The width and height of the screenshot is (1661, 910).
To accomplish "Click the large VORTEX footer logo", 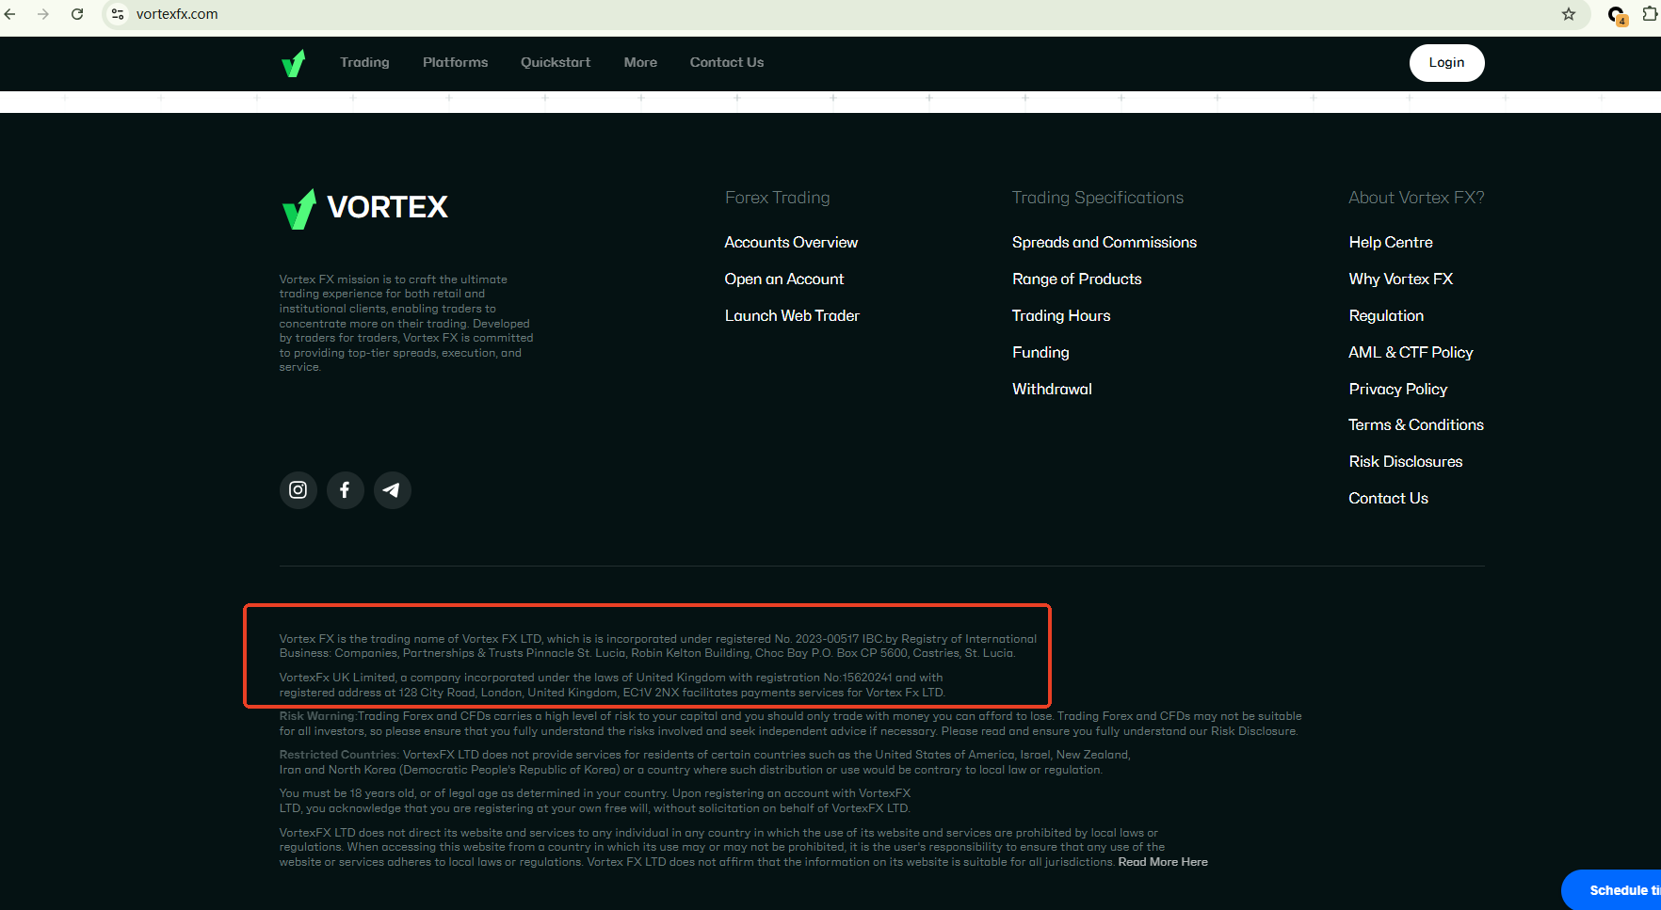I will [364, 208].
